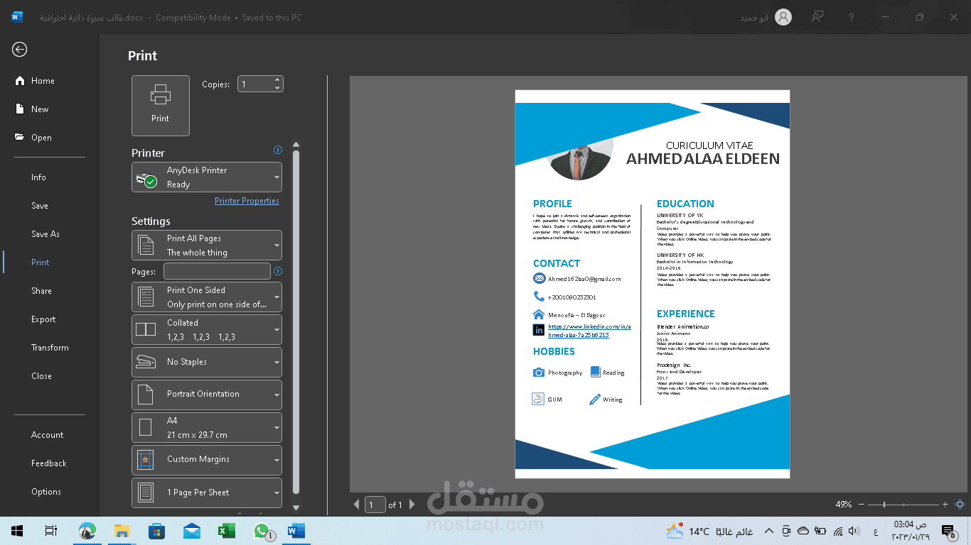Open Microsoft Store from taskbar
Viewport: 971px width, 545px height.
coord(156,531)
